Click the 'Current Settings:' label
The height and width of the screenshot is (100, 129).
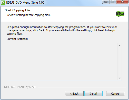click(17, 39)
